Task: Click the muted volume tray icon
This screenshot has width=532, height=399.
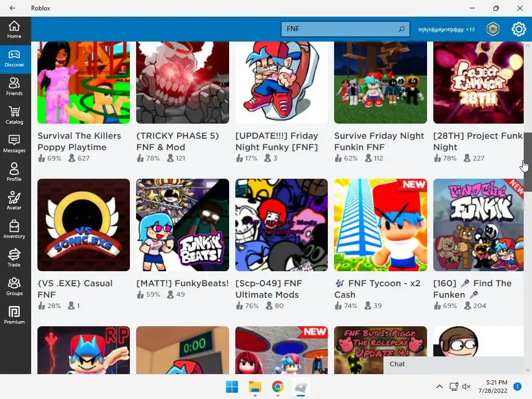Action: [467, 387]
